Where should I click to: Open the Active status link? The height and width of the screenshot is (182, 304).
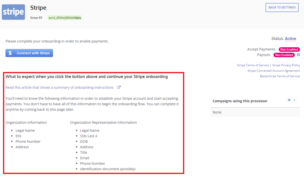(290, 38)
